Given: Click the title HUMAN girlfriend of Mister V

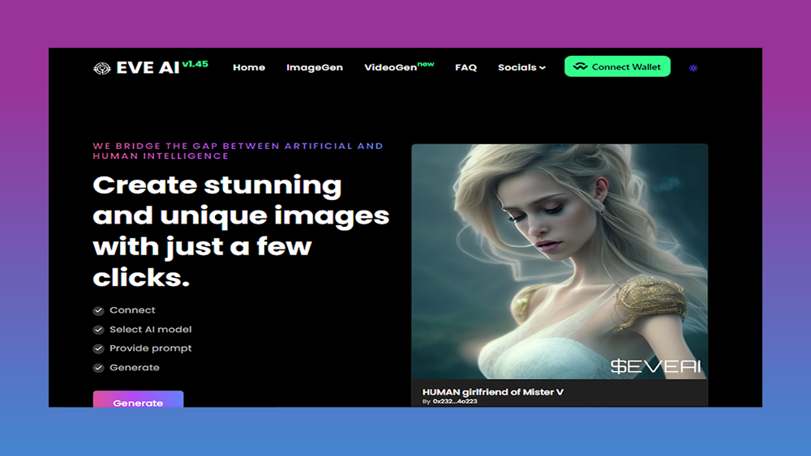Looking at the screenshot, I should click(493, 392).
